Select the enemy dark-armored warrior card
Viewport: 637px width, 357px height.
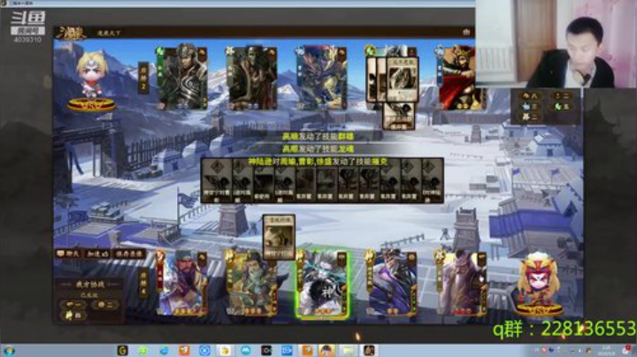[x=182, y=78]
